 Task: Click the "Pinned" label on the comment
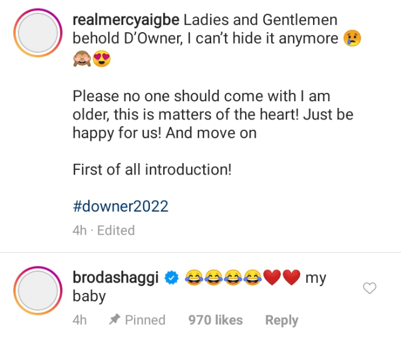[x=145, y=320]
